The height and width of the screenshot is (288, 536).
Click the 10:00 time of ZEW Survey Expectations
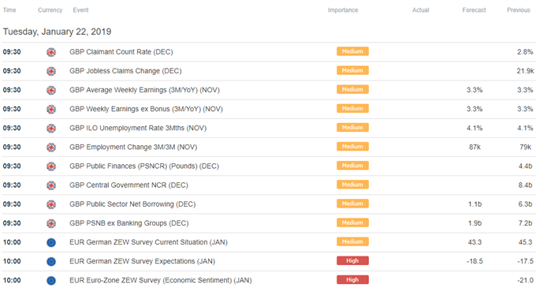(x=12, y=262)
